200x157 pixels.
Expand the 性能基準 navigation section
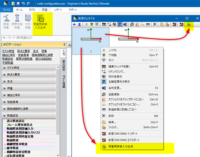tap(29, 102)
